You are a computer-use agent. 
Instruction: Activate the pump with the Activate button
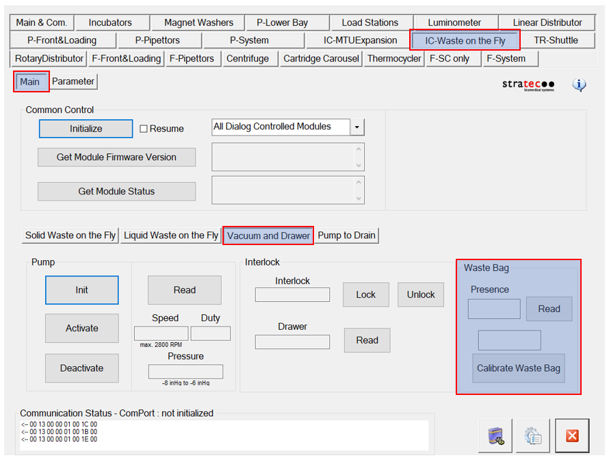click(82, 329)
